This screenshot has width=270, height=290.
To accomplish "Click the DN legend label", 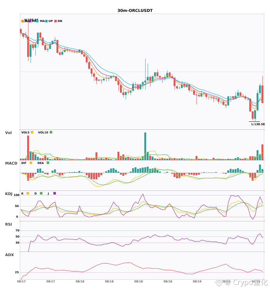I will click(60, 21).
